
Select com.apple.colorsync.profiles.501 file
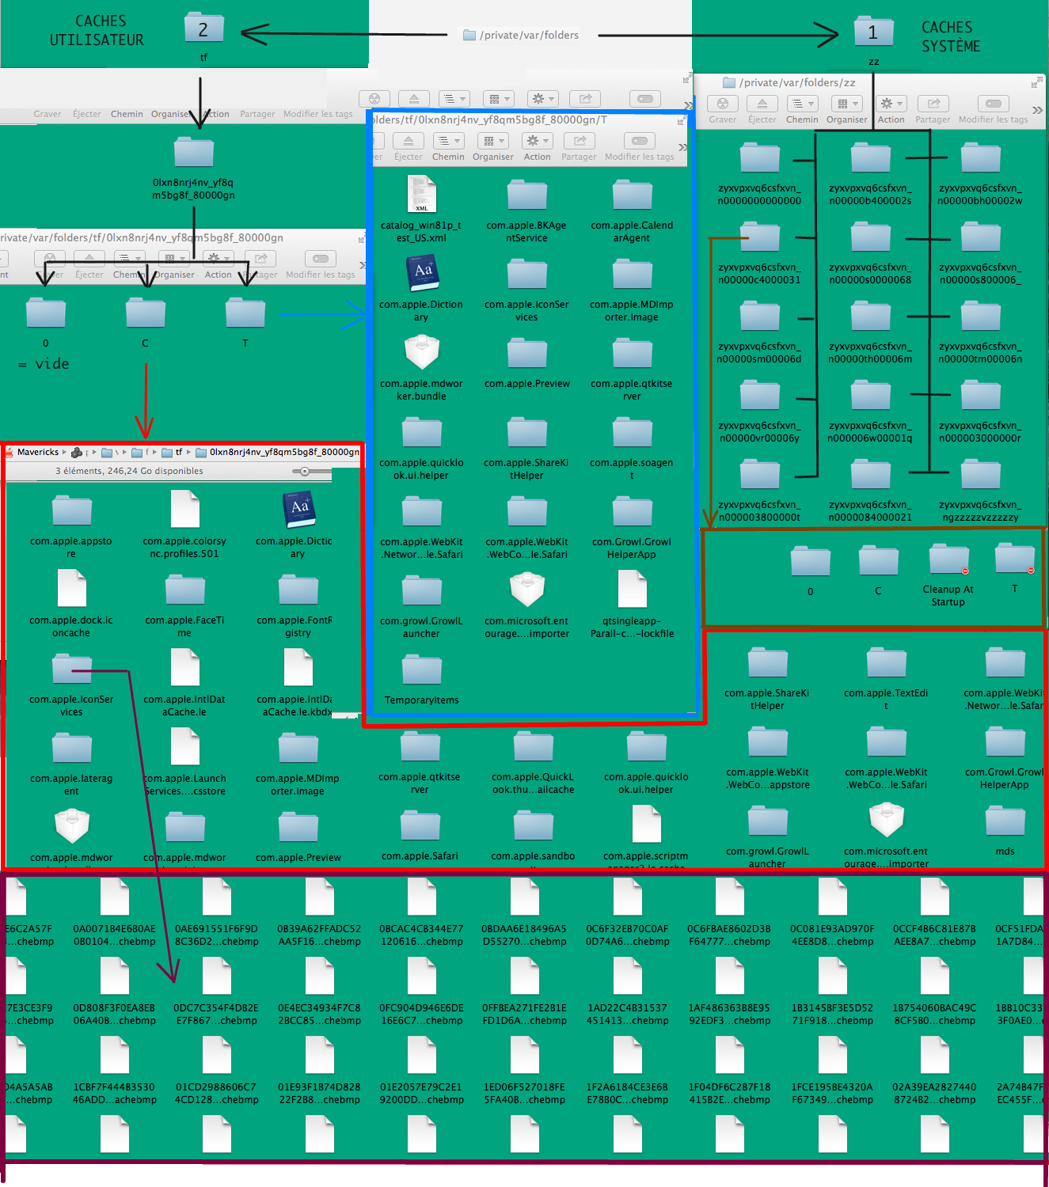tap(184, 509)
